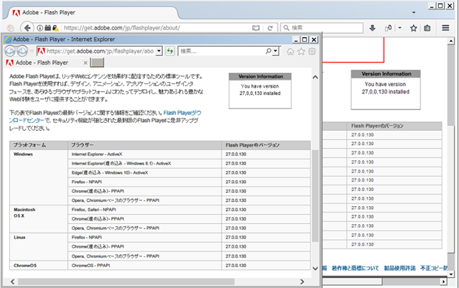Open Firefox downloads arrow
Screen dimensions: 459x288
372,28
